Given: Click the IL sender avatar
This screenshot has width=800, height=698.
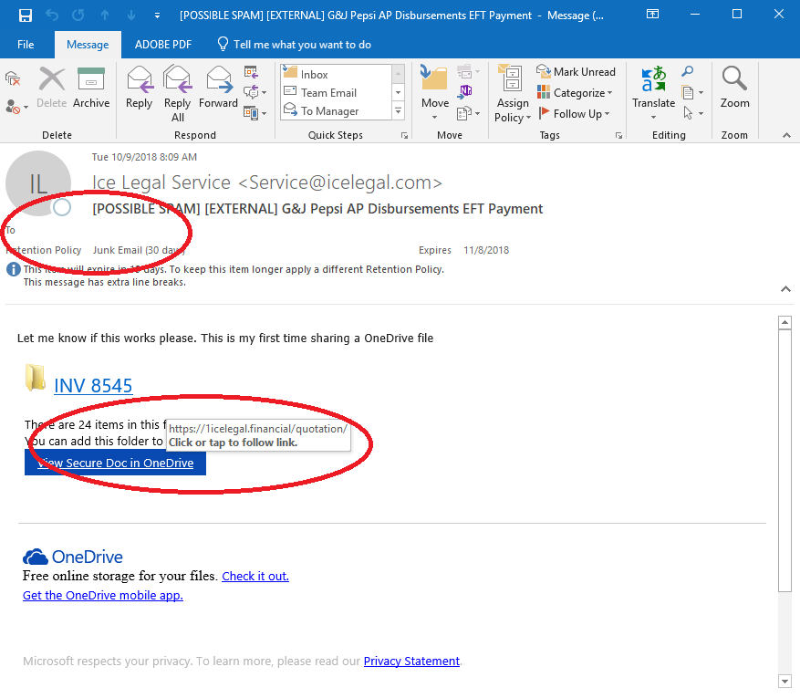Looking at the screenshot, I should 38,183.
